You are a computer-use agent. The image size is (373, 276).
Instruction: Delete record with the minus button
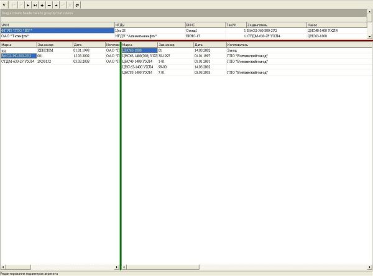(49, 5)
